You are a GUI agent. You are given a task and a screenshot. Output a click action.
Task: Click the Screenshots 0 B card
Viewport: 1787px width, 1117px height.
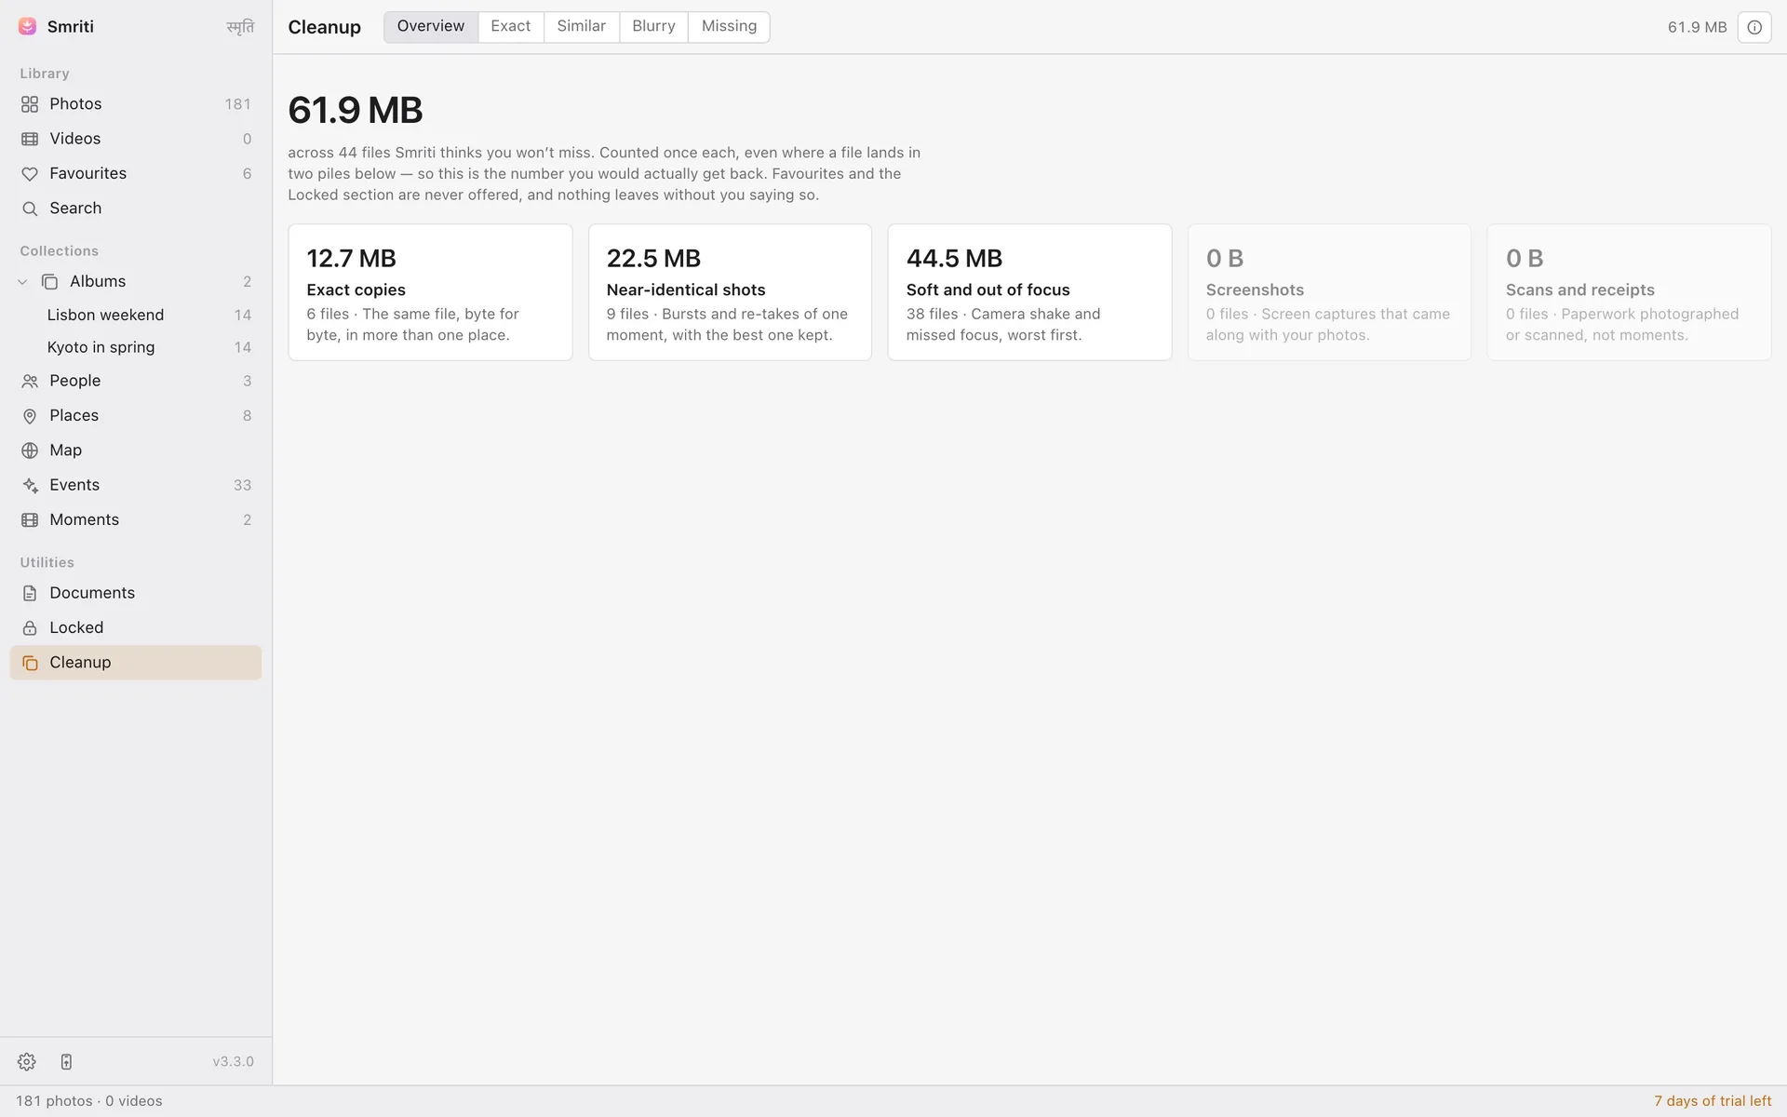coord(1329,292)
